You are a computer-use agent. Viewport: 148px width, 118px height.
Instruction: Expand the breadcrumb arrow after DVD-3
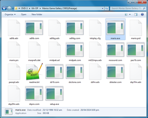point(30,9)
